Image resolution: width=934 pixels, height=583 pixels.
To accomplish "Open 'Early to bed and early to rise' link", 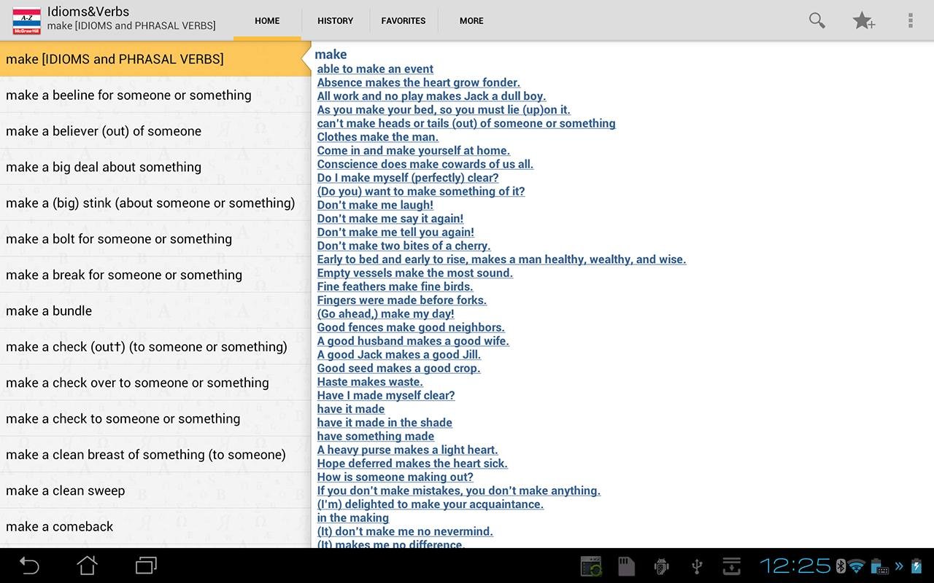I will pyautogui.click(x=501, y=259).
